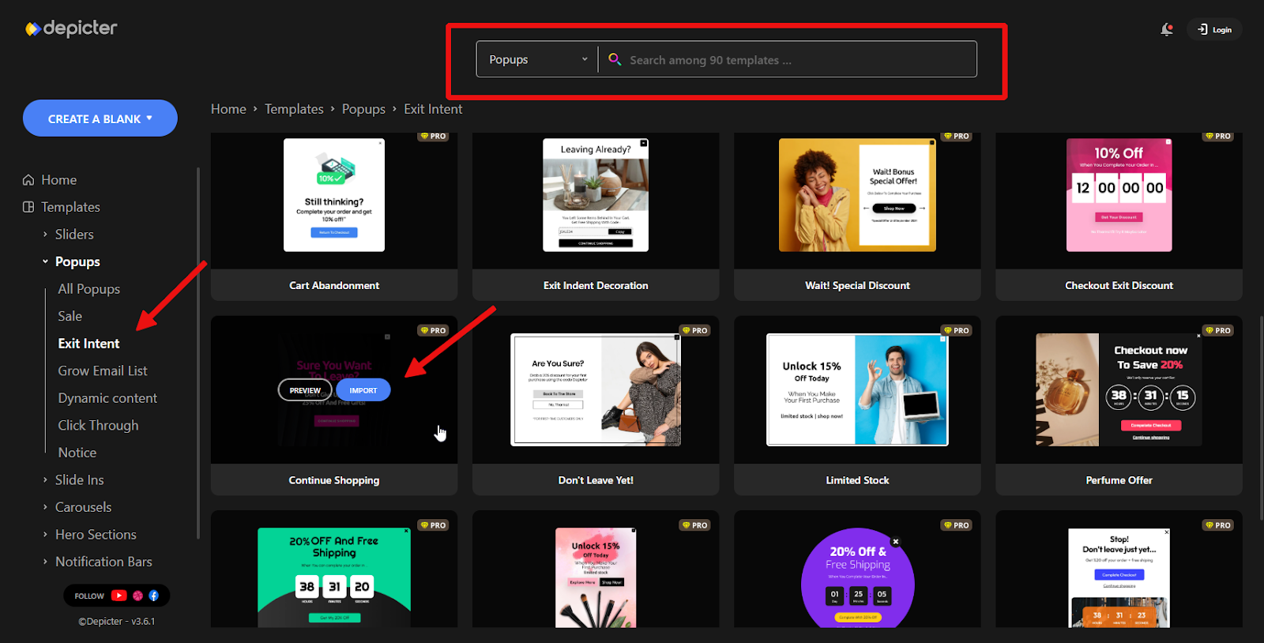The image size is (1264, 643).
Task: Open 20% OFF And Free Shipping thumbnail
Action: coord(334,577)
